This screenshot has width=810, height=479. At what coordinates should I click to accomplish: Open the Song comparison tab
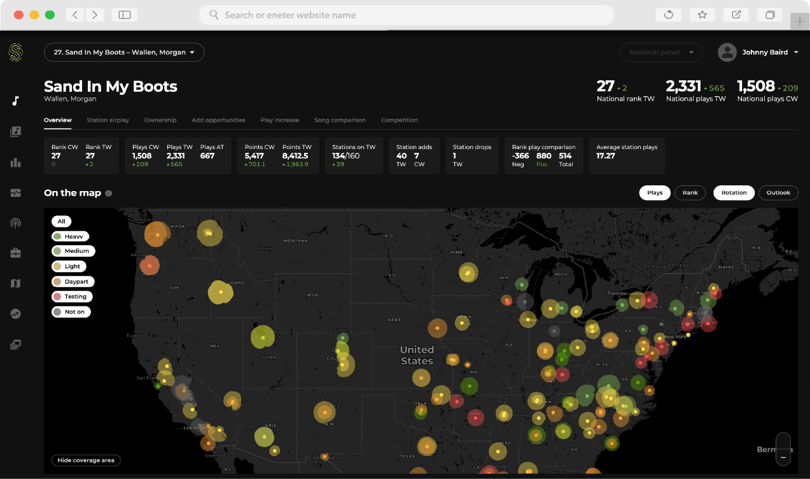pos(340,120)
